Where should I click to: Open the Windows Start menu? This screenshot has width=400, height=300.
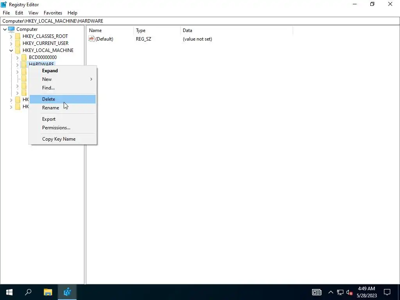tap(9, 292)
